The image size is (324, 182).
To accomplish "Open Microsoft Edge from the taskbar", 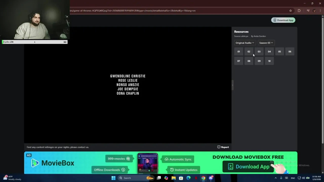I will click(189, 178).
